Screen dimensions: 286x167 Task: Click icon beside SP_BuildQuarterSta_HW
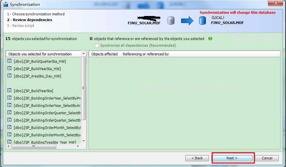click(9, 61)
